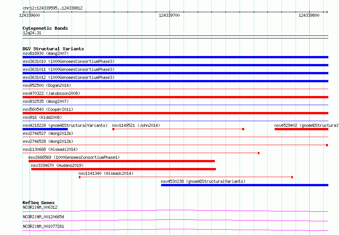Click the DGV Structural Variants track title
The image size is (339, 235).
[x=53, y=49]
